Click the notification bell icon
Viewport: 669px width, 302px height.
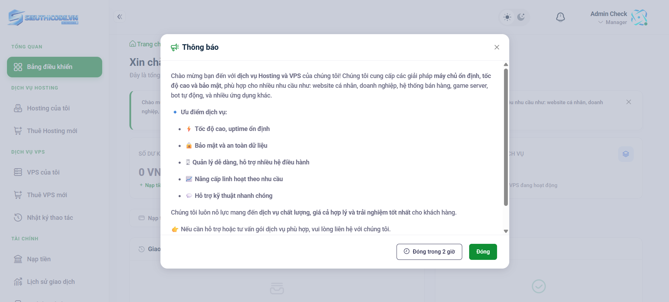[560, 17]
